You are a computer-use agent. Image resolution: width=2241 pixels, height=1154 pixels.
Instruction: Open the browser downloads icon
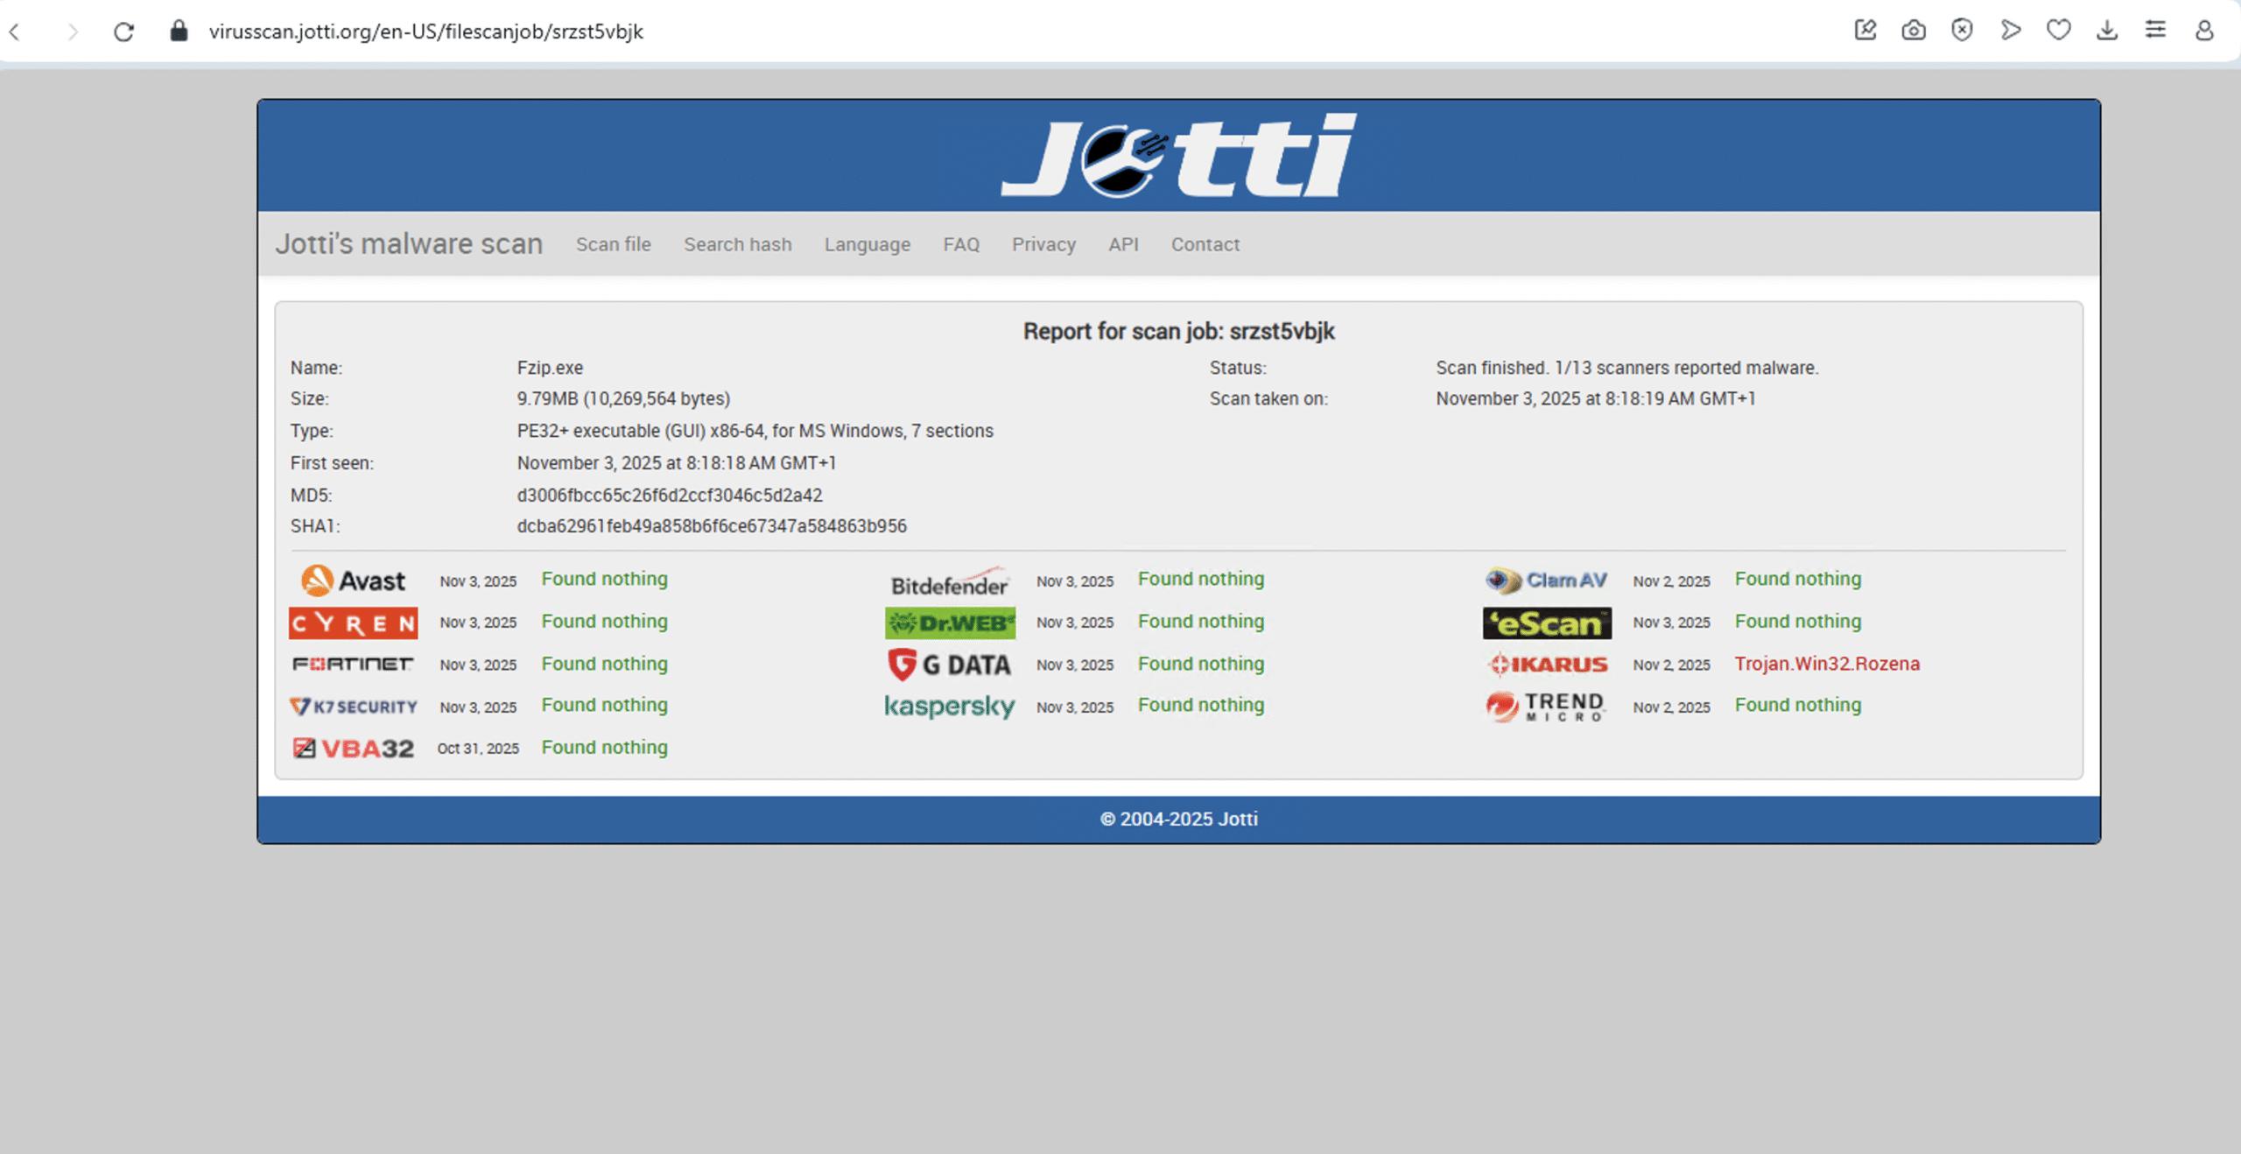pos(2107,31)
